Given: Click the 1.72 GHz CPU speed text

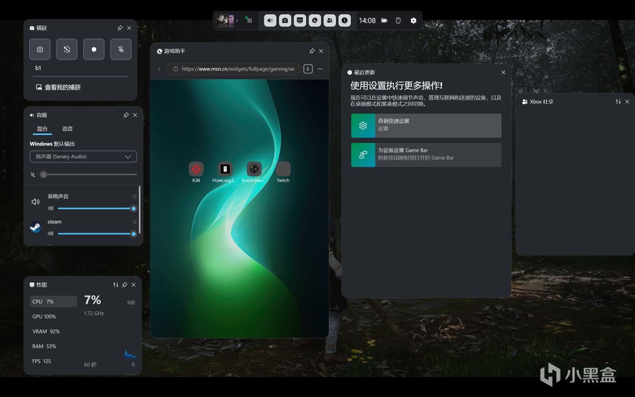Looking at the screenshot, I should pyautogui.click(x=94, y=313).
